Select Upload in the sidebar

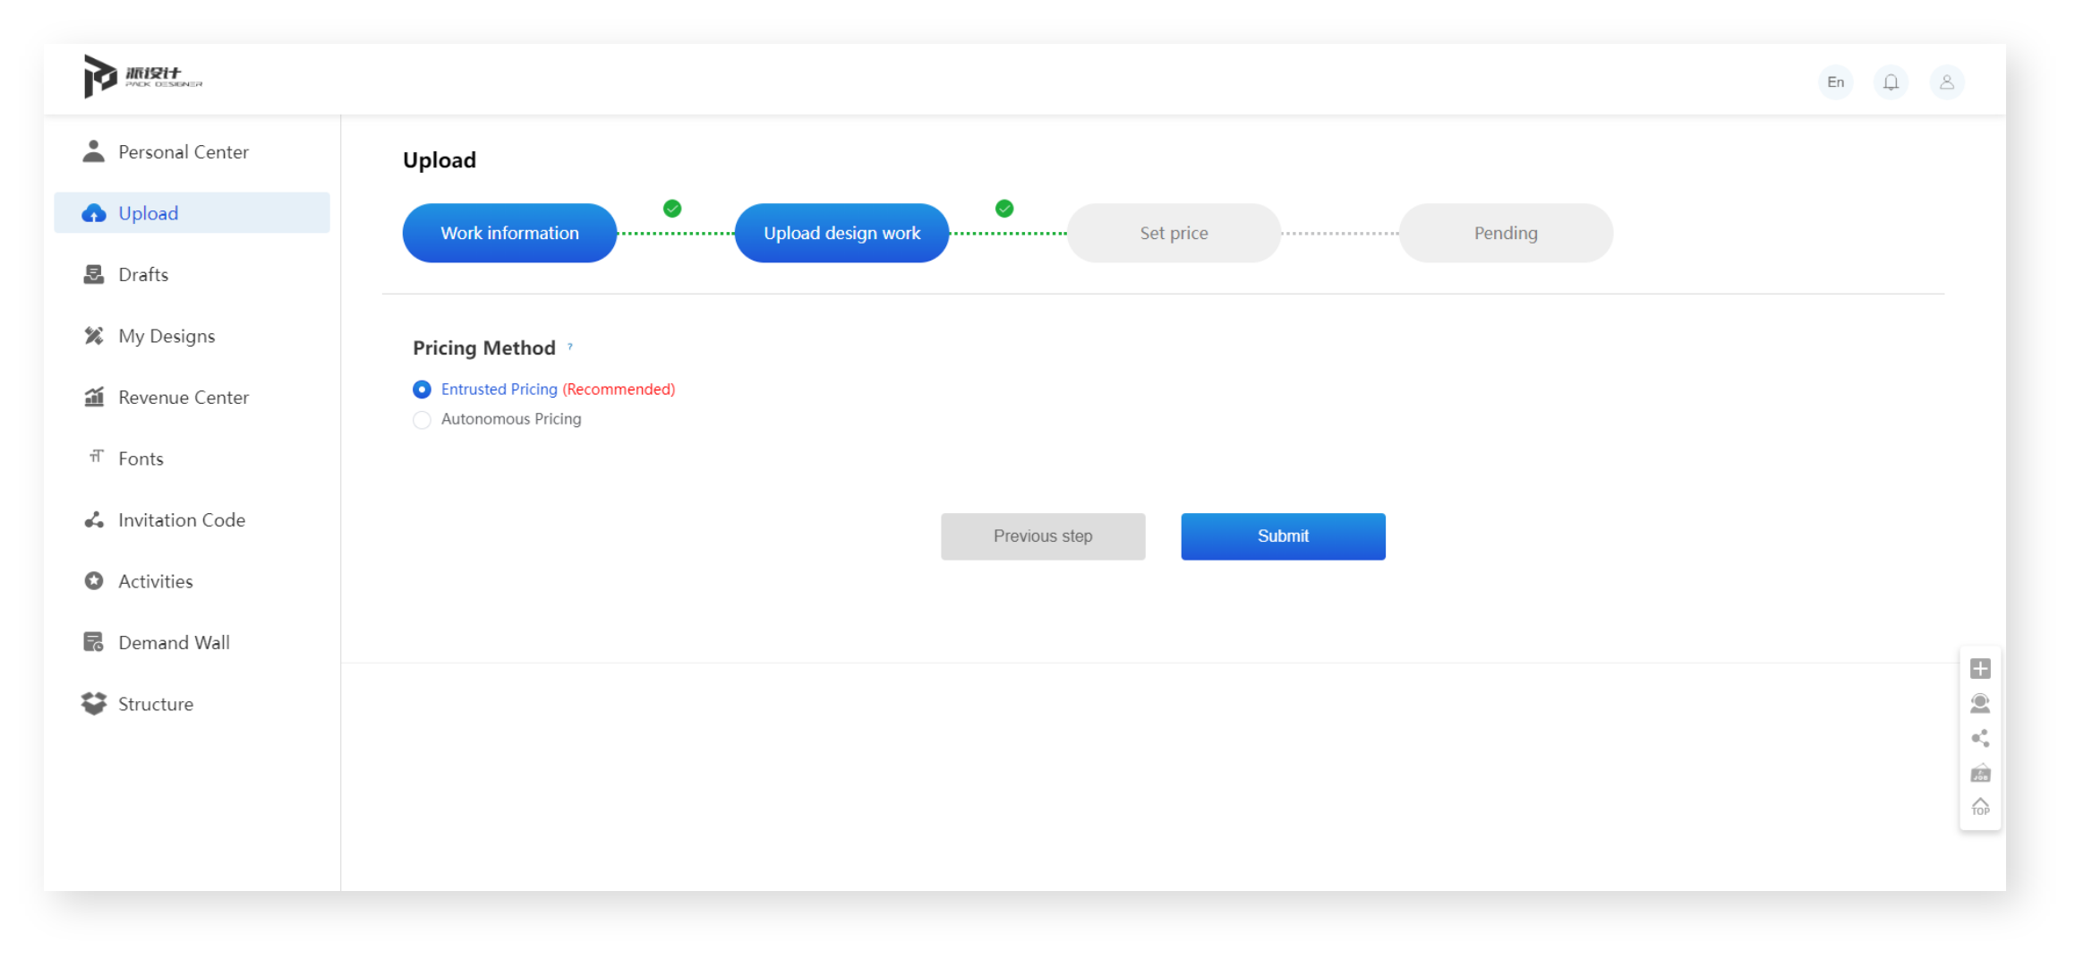pos(192,213)
